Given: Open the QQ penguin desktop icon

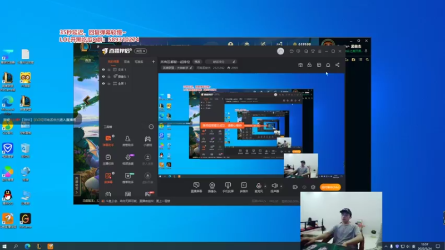Looking at the screenshot, I should 8,197.
